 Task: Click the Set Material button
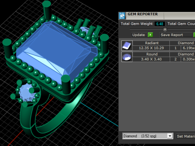point(186,136)
